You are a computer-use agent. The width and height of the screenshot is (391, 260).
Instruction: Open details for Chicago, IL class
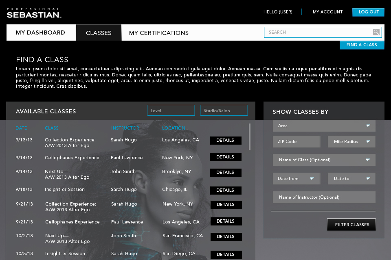tap(226, 191)
